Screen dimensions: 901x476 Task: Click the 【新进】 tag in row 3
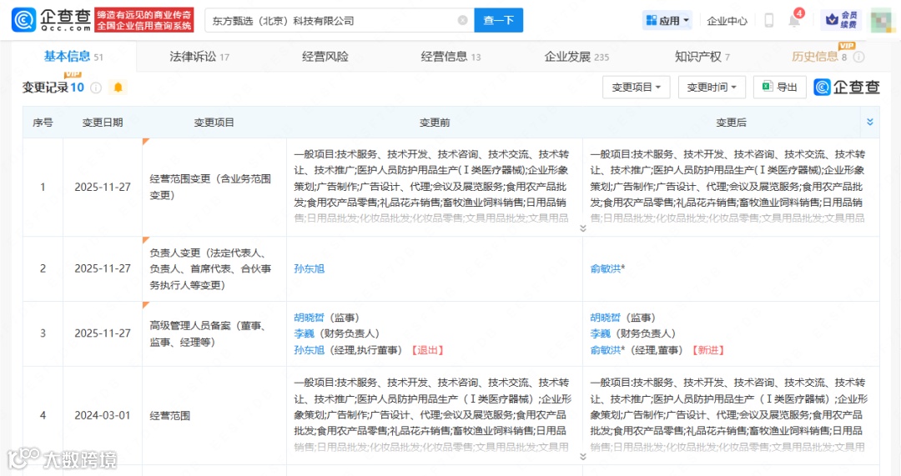coord(707,349)
